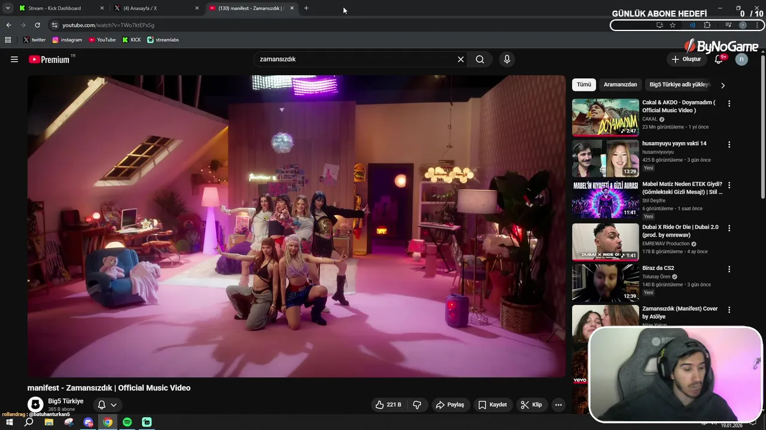This screenshot has width=766, height=430.
Task: Open YouTube notifications bell in header
Action: click(x=720, y=59)
